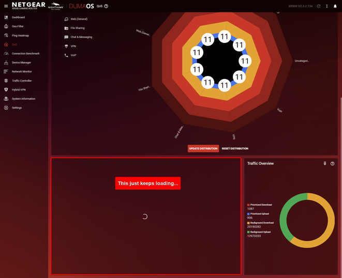Select Connection Benchmark in sidebar

point(26,53)
